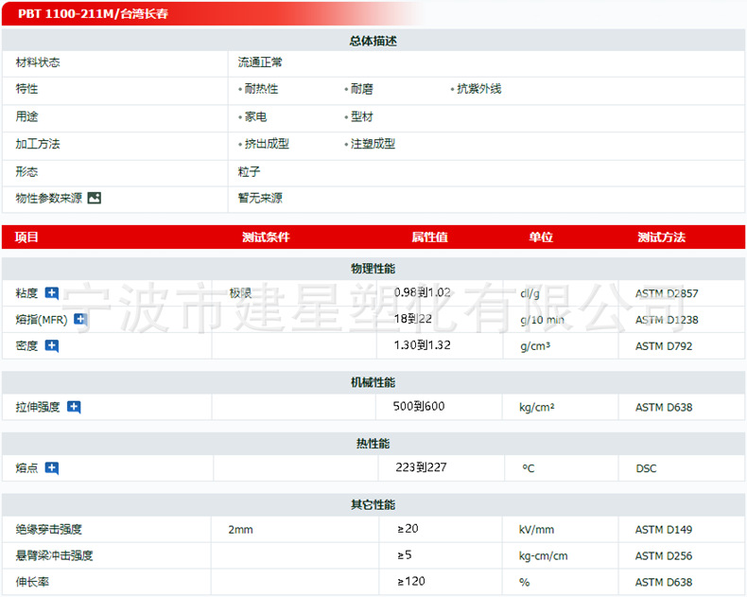The image size is (747, 597).
Task: Click the kg-cm/cm unit cell
Action: tap(543, 556)
